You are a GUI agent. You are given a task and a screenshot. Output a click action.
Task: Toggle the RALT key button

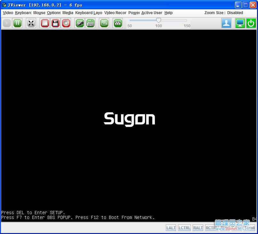click(x=198, y=228)
